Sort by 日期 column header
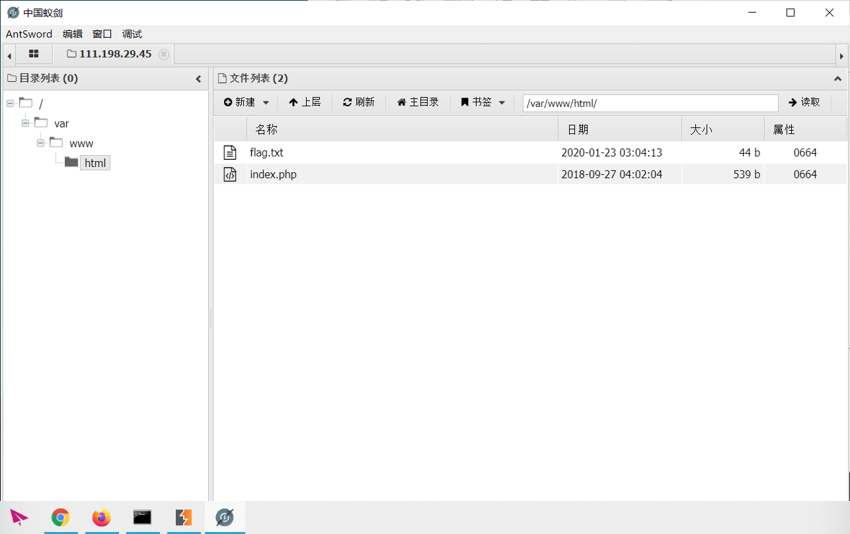 [x=620, y=129]
